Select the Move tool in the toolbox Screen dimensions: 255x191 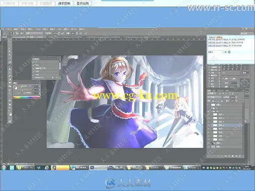[10, 41]
